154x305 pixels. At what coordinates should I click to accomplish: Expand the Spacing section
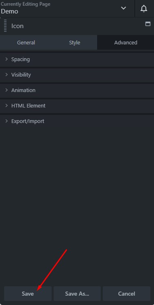coord(77,59)
